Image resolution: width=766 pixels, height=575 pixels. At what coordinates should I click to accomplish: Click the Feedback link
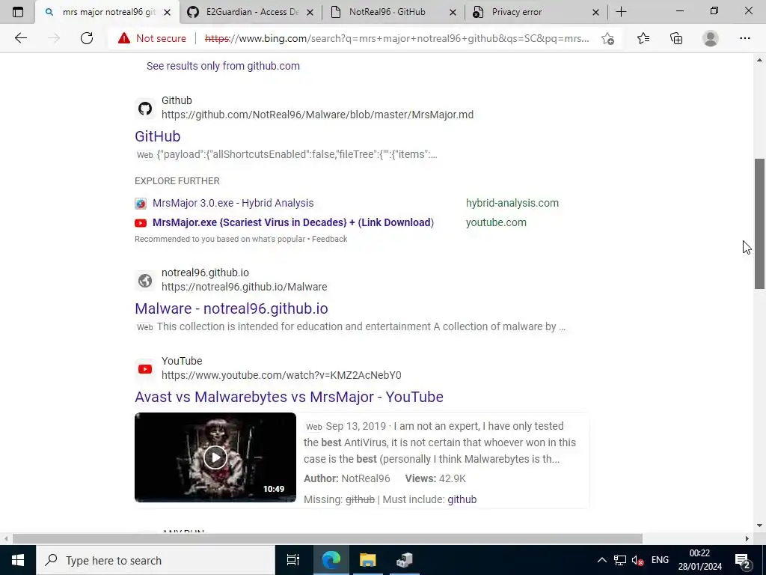[329, 239]
